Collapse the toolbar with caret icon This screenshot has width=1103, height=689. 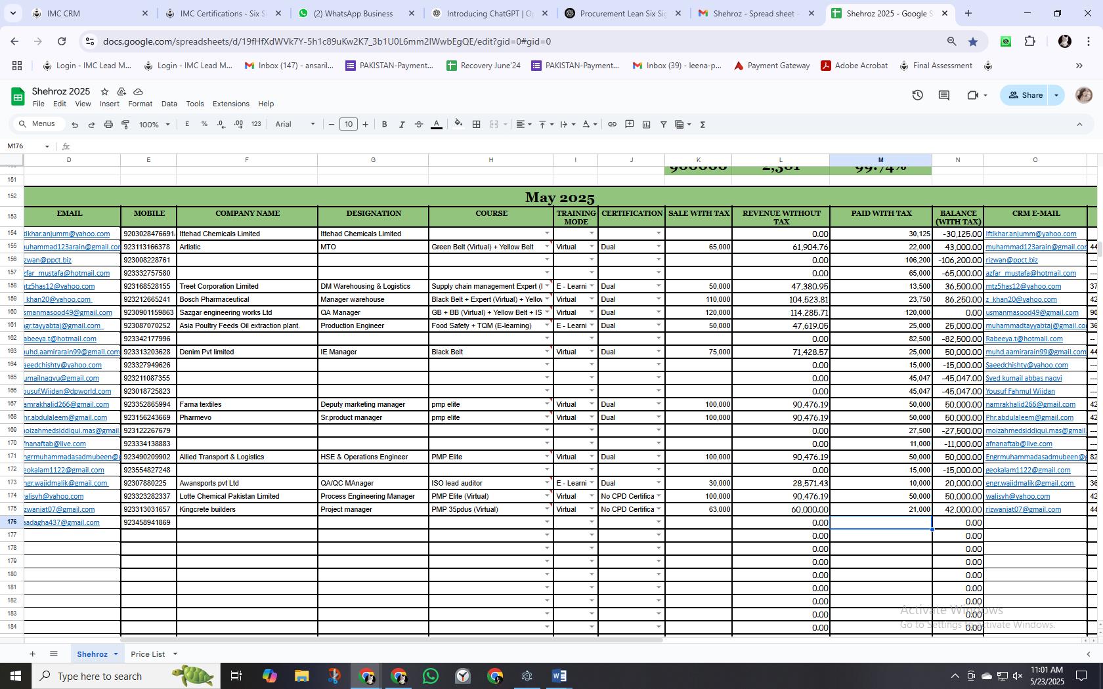tap(1079, 124)
